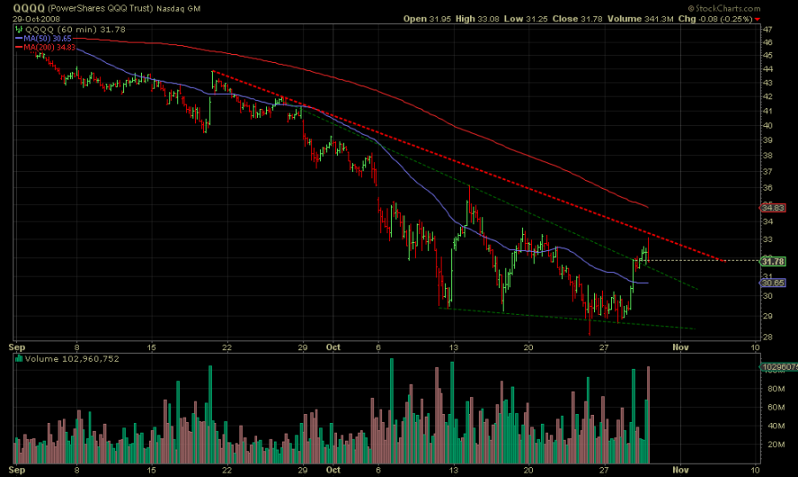Click the 28 label on price axis
Image resolution: width=798 pixels, height=477 pixels.
point(768,337)
